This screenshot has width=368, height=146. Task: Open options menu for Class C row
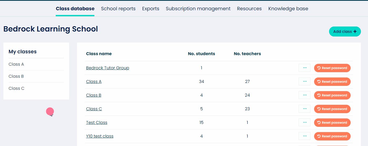point(304,109)
